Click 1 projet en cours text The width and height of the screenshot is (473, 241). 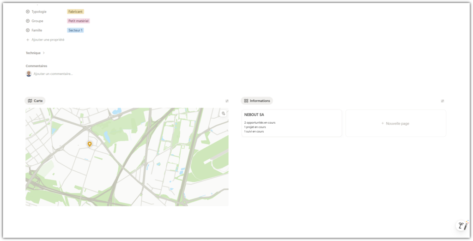pos(255,127)
